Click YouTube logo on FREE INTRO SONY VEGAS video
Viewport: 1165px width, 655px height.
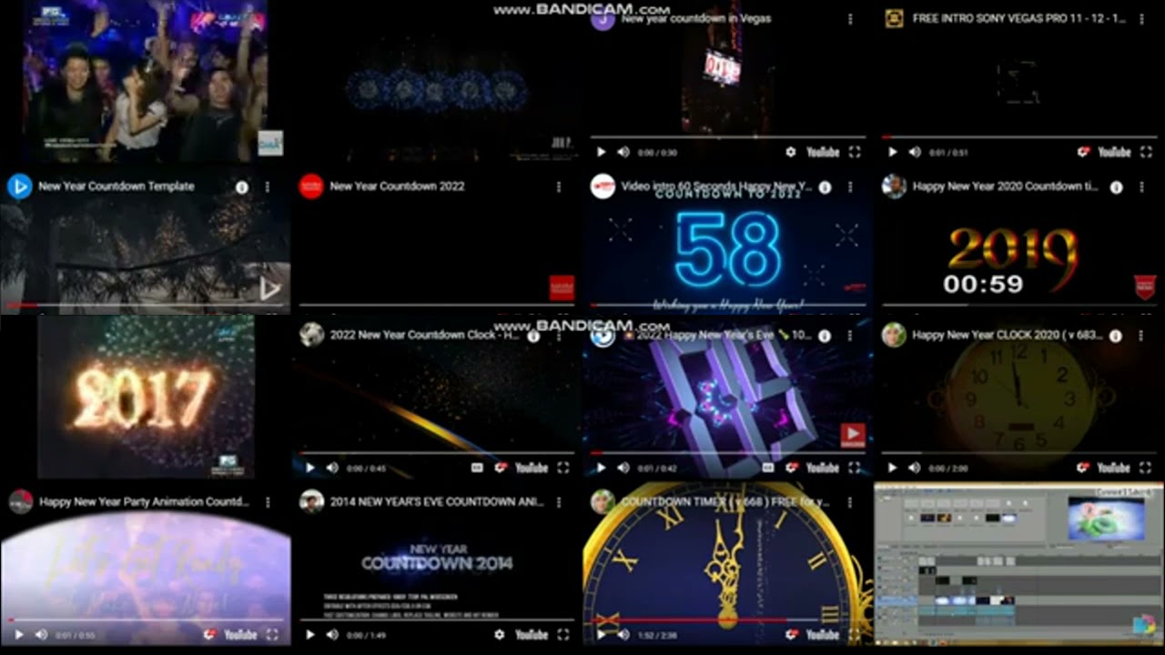(1114, 152)
